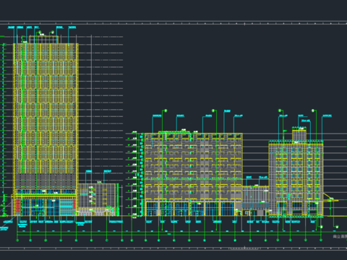The width and height of the screenshot is (347, 260).
Task: Select the leftmost bottom grid axis bubble
Action: click(x=17, y=240)
